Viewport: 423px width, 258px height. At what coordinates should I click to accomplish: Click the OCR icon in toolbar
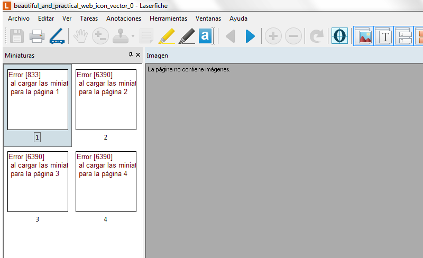tap(339, 36)
